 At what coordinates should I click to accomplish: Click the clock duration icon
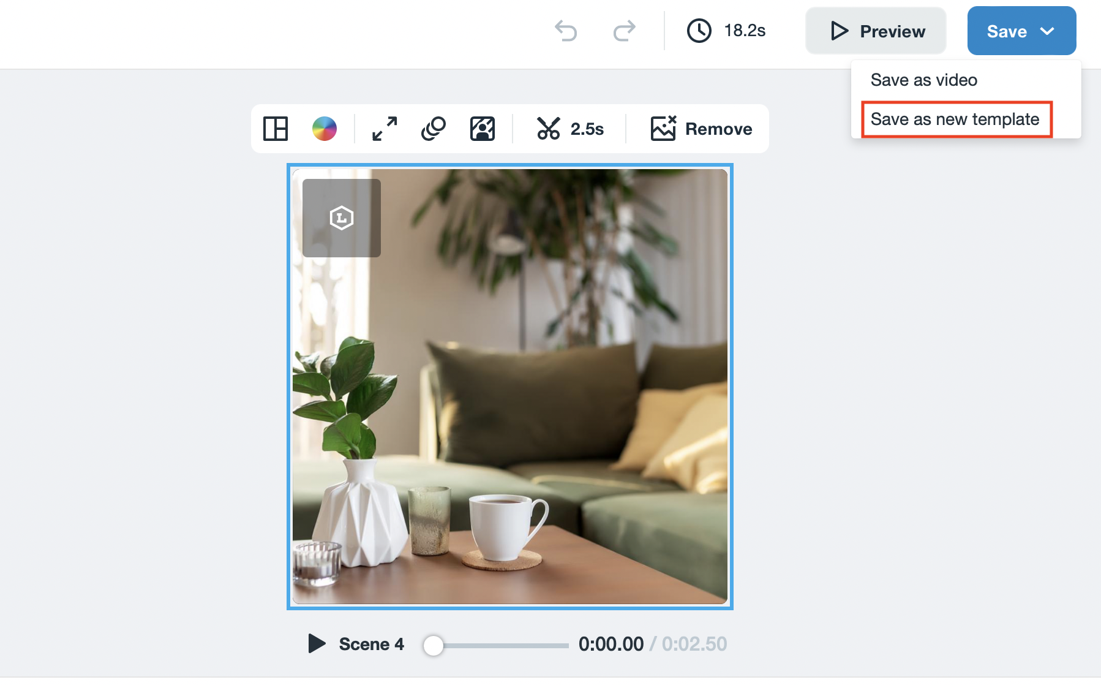click(x=699, y=31)
